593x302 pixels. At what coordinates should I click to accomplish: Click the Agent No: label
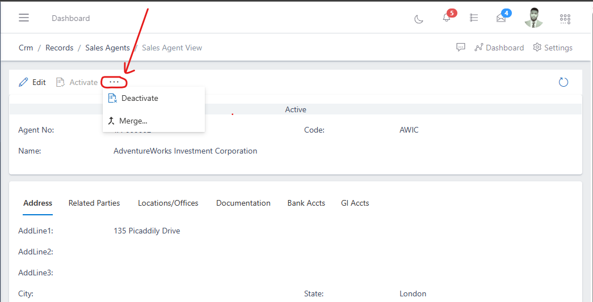[x=36, y=130]
